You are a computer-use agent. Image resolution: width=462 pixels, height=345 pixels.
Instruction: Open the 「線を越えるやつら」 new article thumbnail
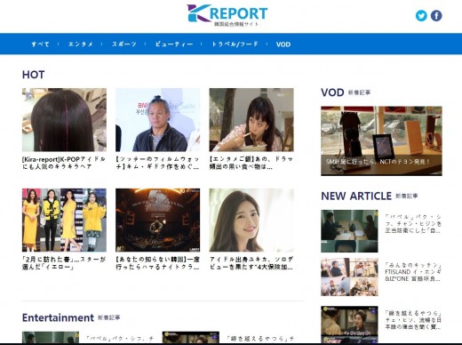pos(349,325)
